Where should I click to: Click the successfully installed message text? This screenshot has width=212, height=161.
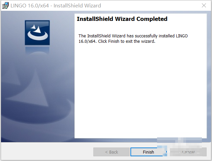133,38
